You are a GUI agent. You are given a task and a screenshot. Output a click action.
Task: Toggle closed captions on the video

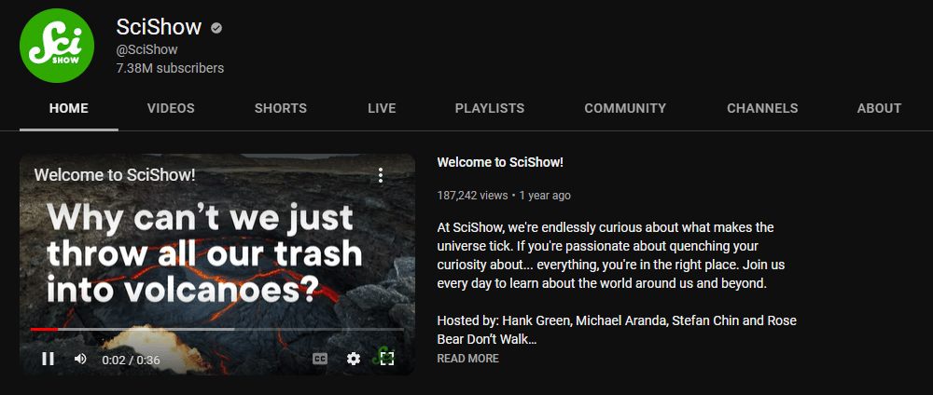320,359
